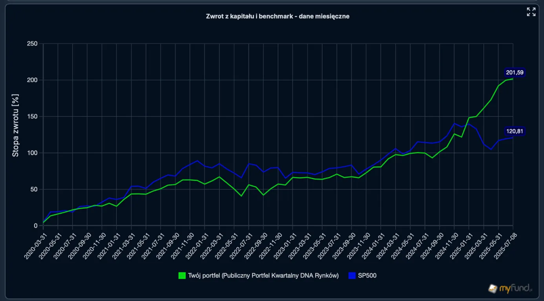This screenshot has width=544, height=301.
Task: Click the 201,59 value label
Action: [x=515, y=73]
